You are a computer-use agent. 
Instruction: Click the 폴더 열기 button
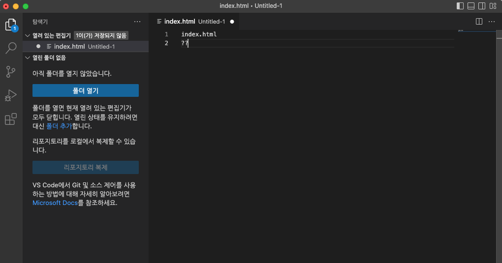pos(86,90)
